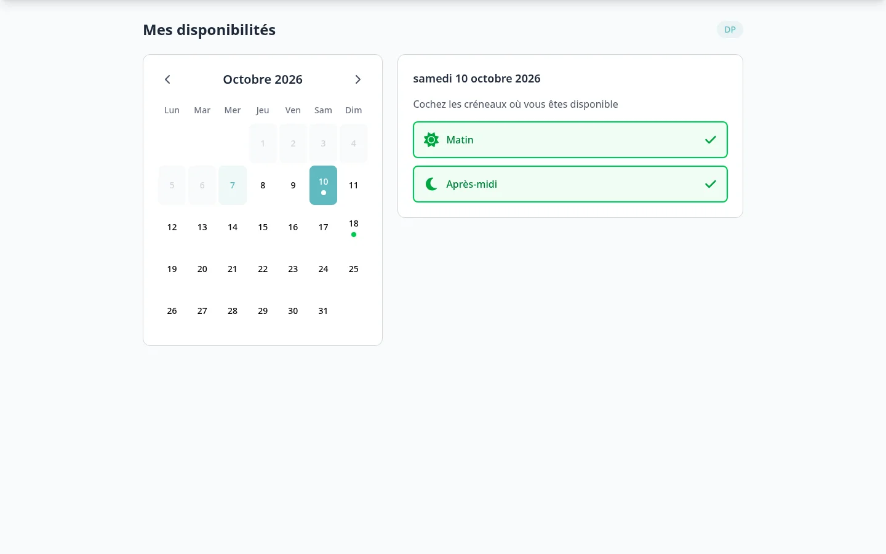Viewport: 886px width, 554px height.
Task: Click the disabled October 5 cell
Action: point(172,185)
